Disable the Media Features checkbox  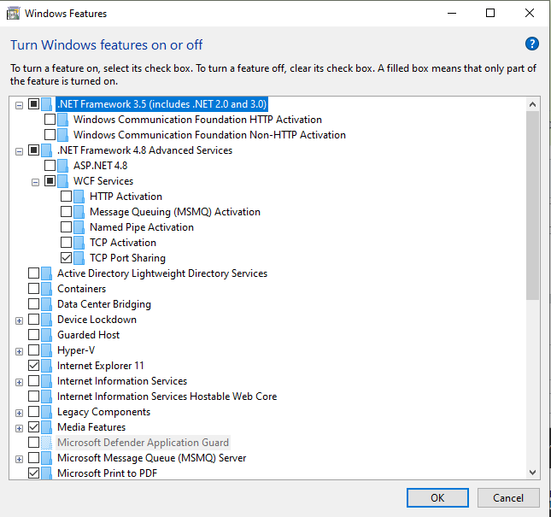33,427
